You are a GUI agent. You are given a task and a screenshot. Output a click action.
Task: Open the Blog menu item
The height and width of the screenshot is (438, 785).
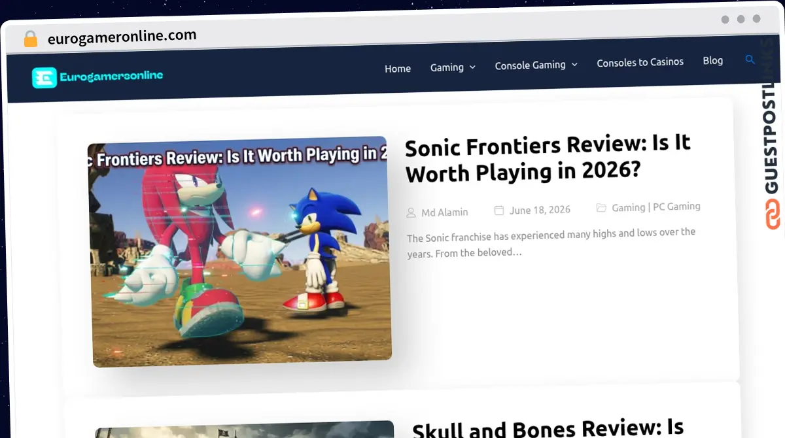pyautogui.click(x=713, y=60)
